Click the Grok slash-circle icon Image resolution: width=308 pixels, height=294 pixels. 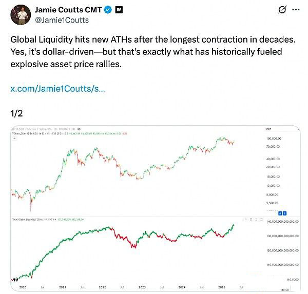point(282,10)
